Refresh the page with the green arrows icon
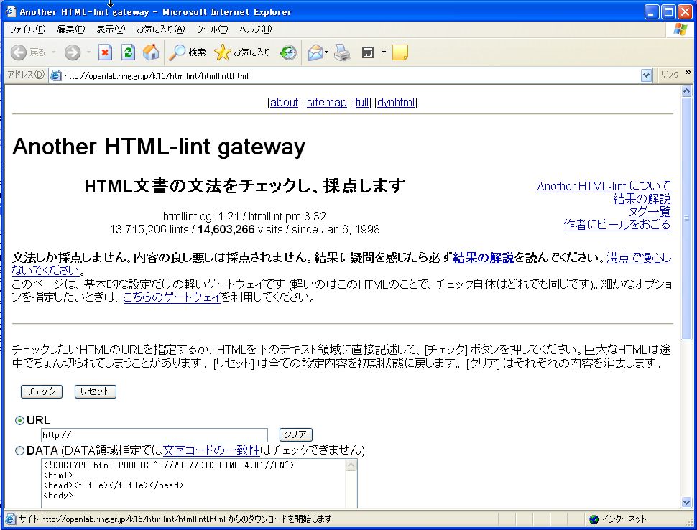 pyautogui.click(x=128, y=52)
